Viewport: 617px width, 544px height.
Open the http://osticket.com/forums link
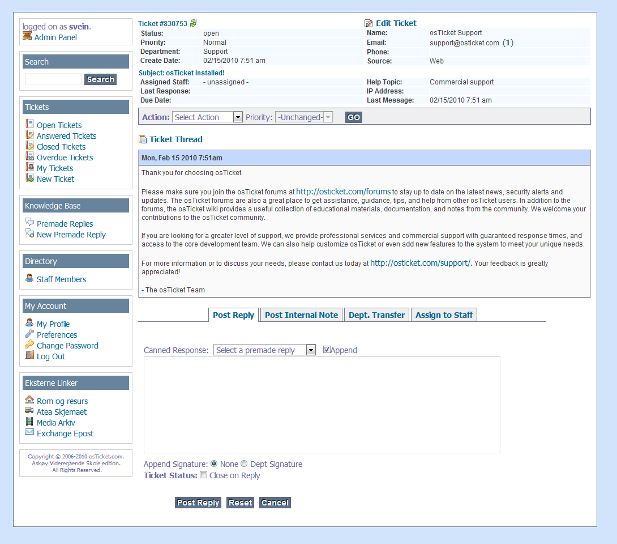(x=343, y=192)
